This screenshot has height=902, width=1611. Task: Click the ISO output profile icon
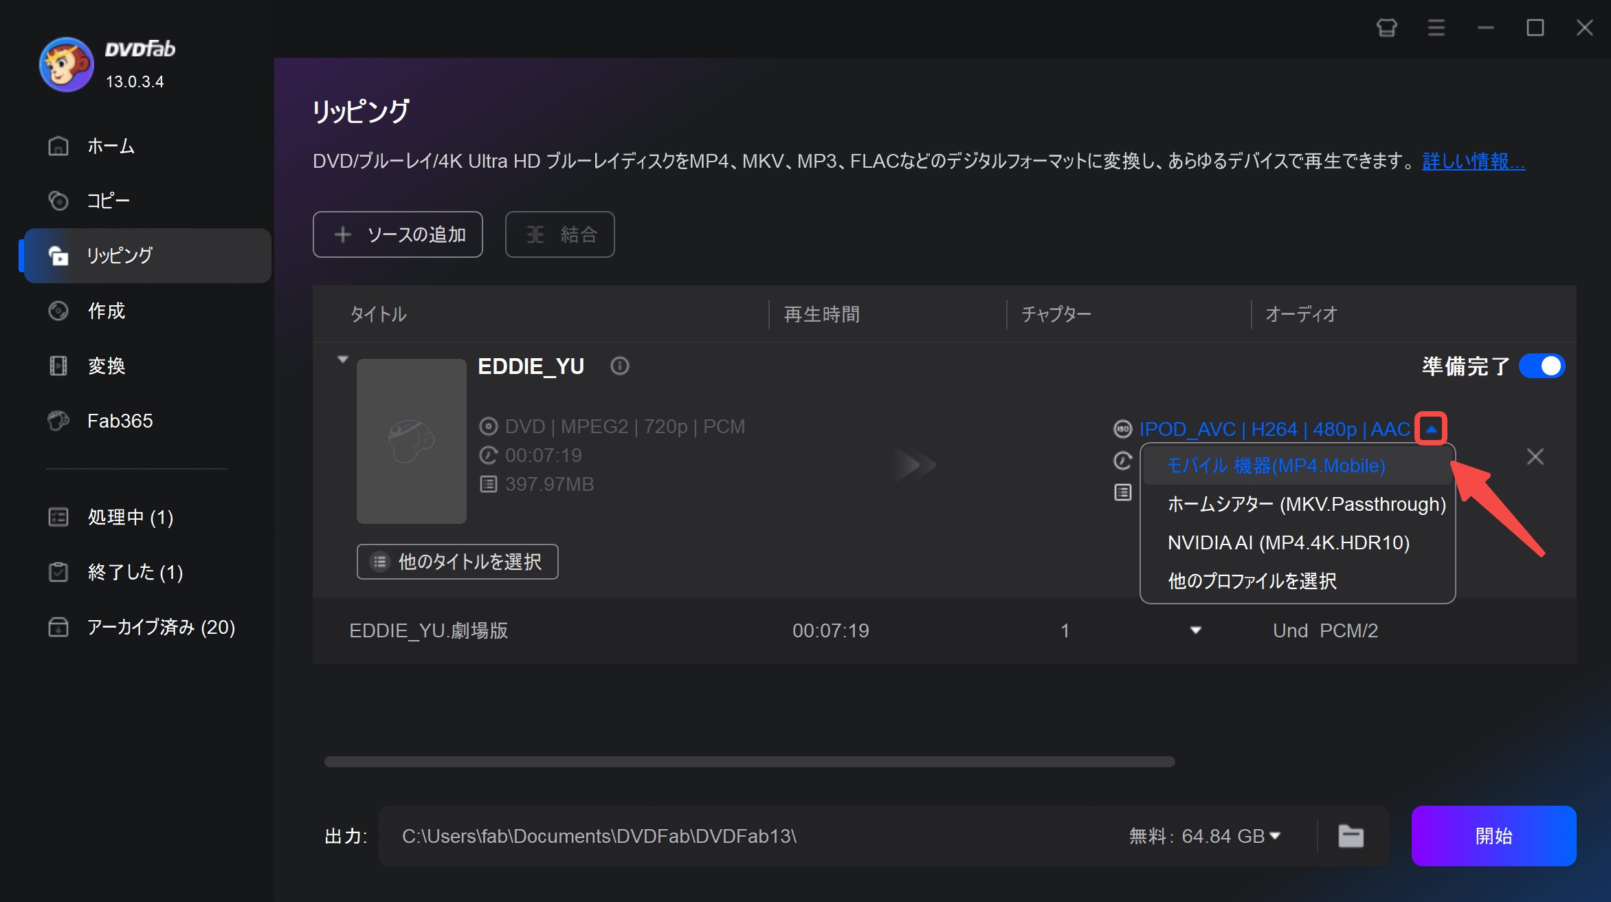[1122, 429]
